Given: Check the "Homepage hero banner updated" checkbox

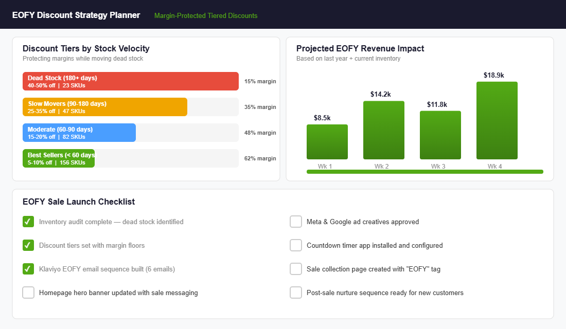Looking at the screenshot, I should pos(28,293).
